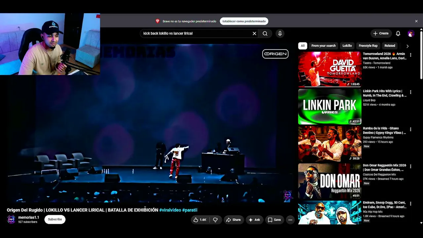Open options menu for Rumba de la Vida video
This screenshot has height=238, width=423.
pos(411,129)
